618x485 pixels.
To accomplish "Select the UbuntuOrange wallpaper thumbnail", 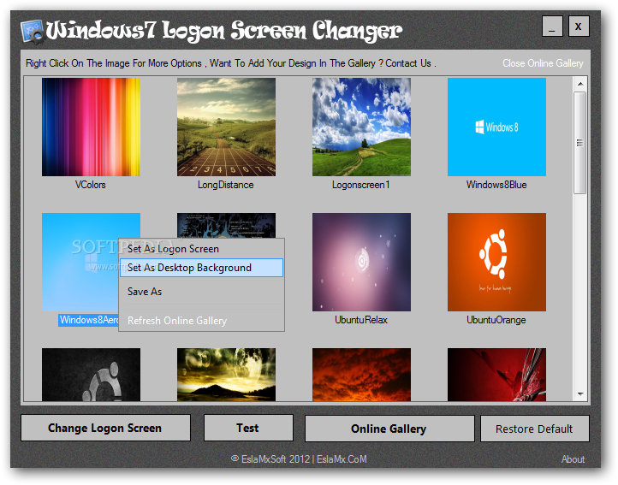I will pyautogui.click(x=496, y=262).
